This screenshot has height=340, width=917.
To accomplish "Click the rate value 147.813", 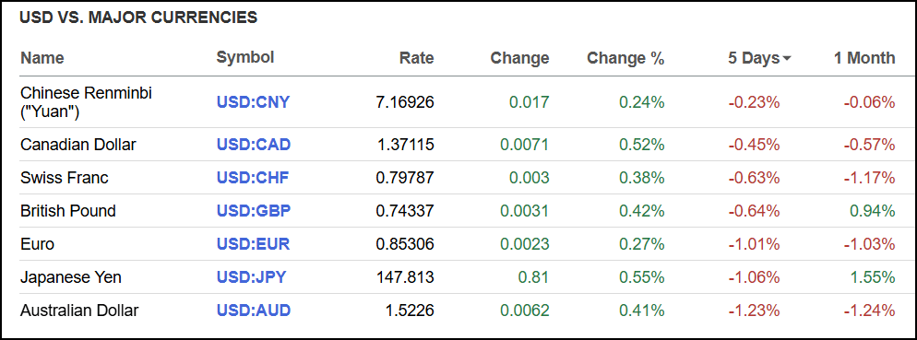I will 405,277.
